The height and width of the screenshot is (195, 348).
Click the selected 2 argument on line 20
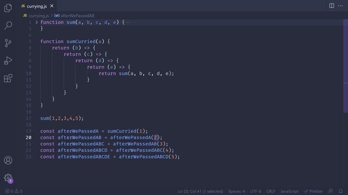click(155, 138)
